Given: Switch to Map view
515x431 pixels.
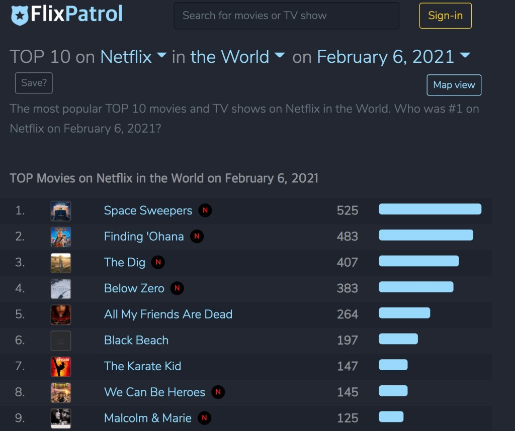Looking at the screenshot, I should 454,85.
